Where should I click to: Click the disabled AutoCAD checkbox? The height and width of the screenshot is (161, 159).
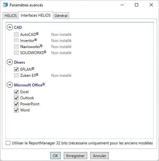pos(16,35)
